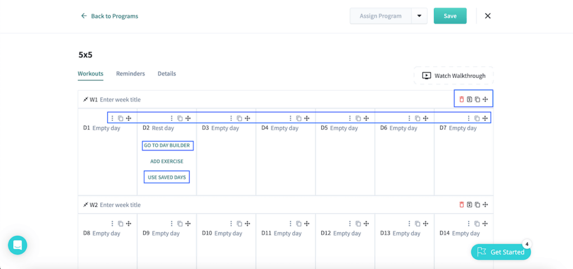
Task: Expand the Assign Program dropdown arrow
Action: pyautogui.click(x=419, y=16)
